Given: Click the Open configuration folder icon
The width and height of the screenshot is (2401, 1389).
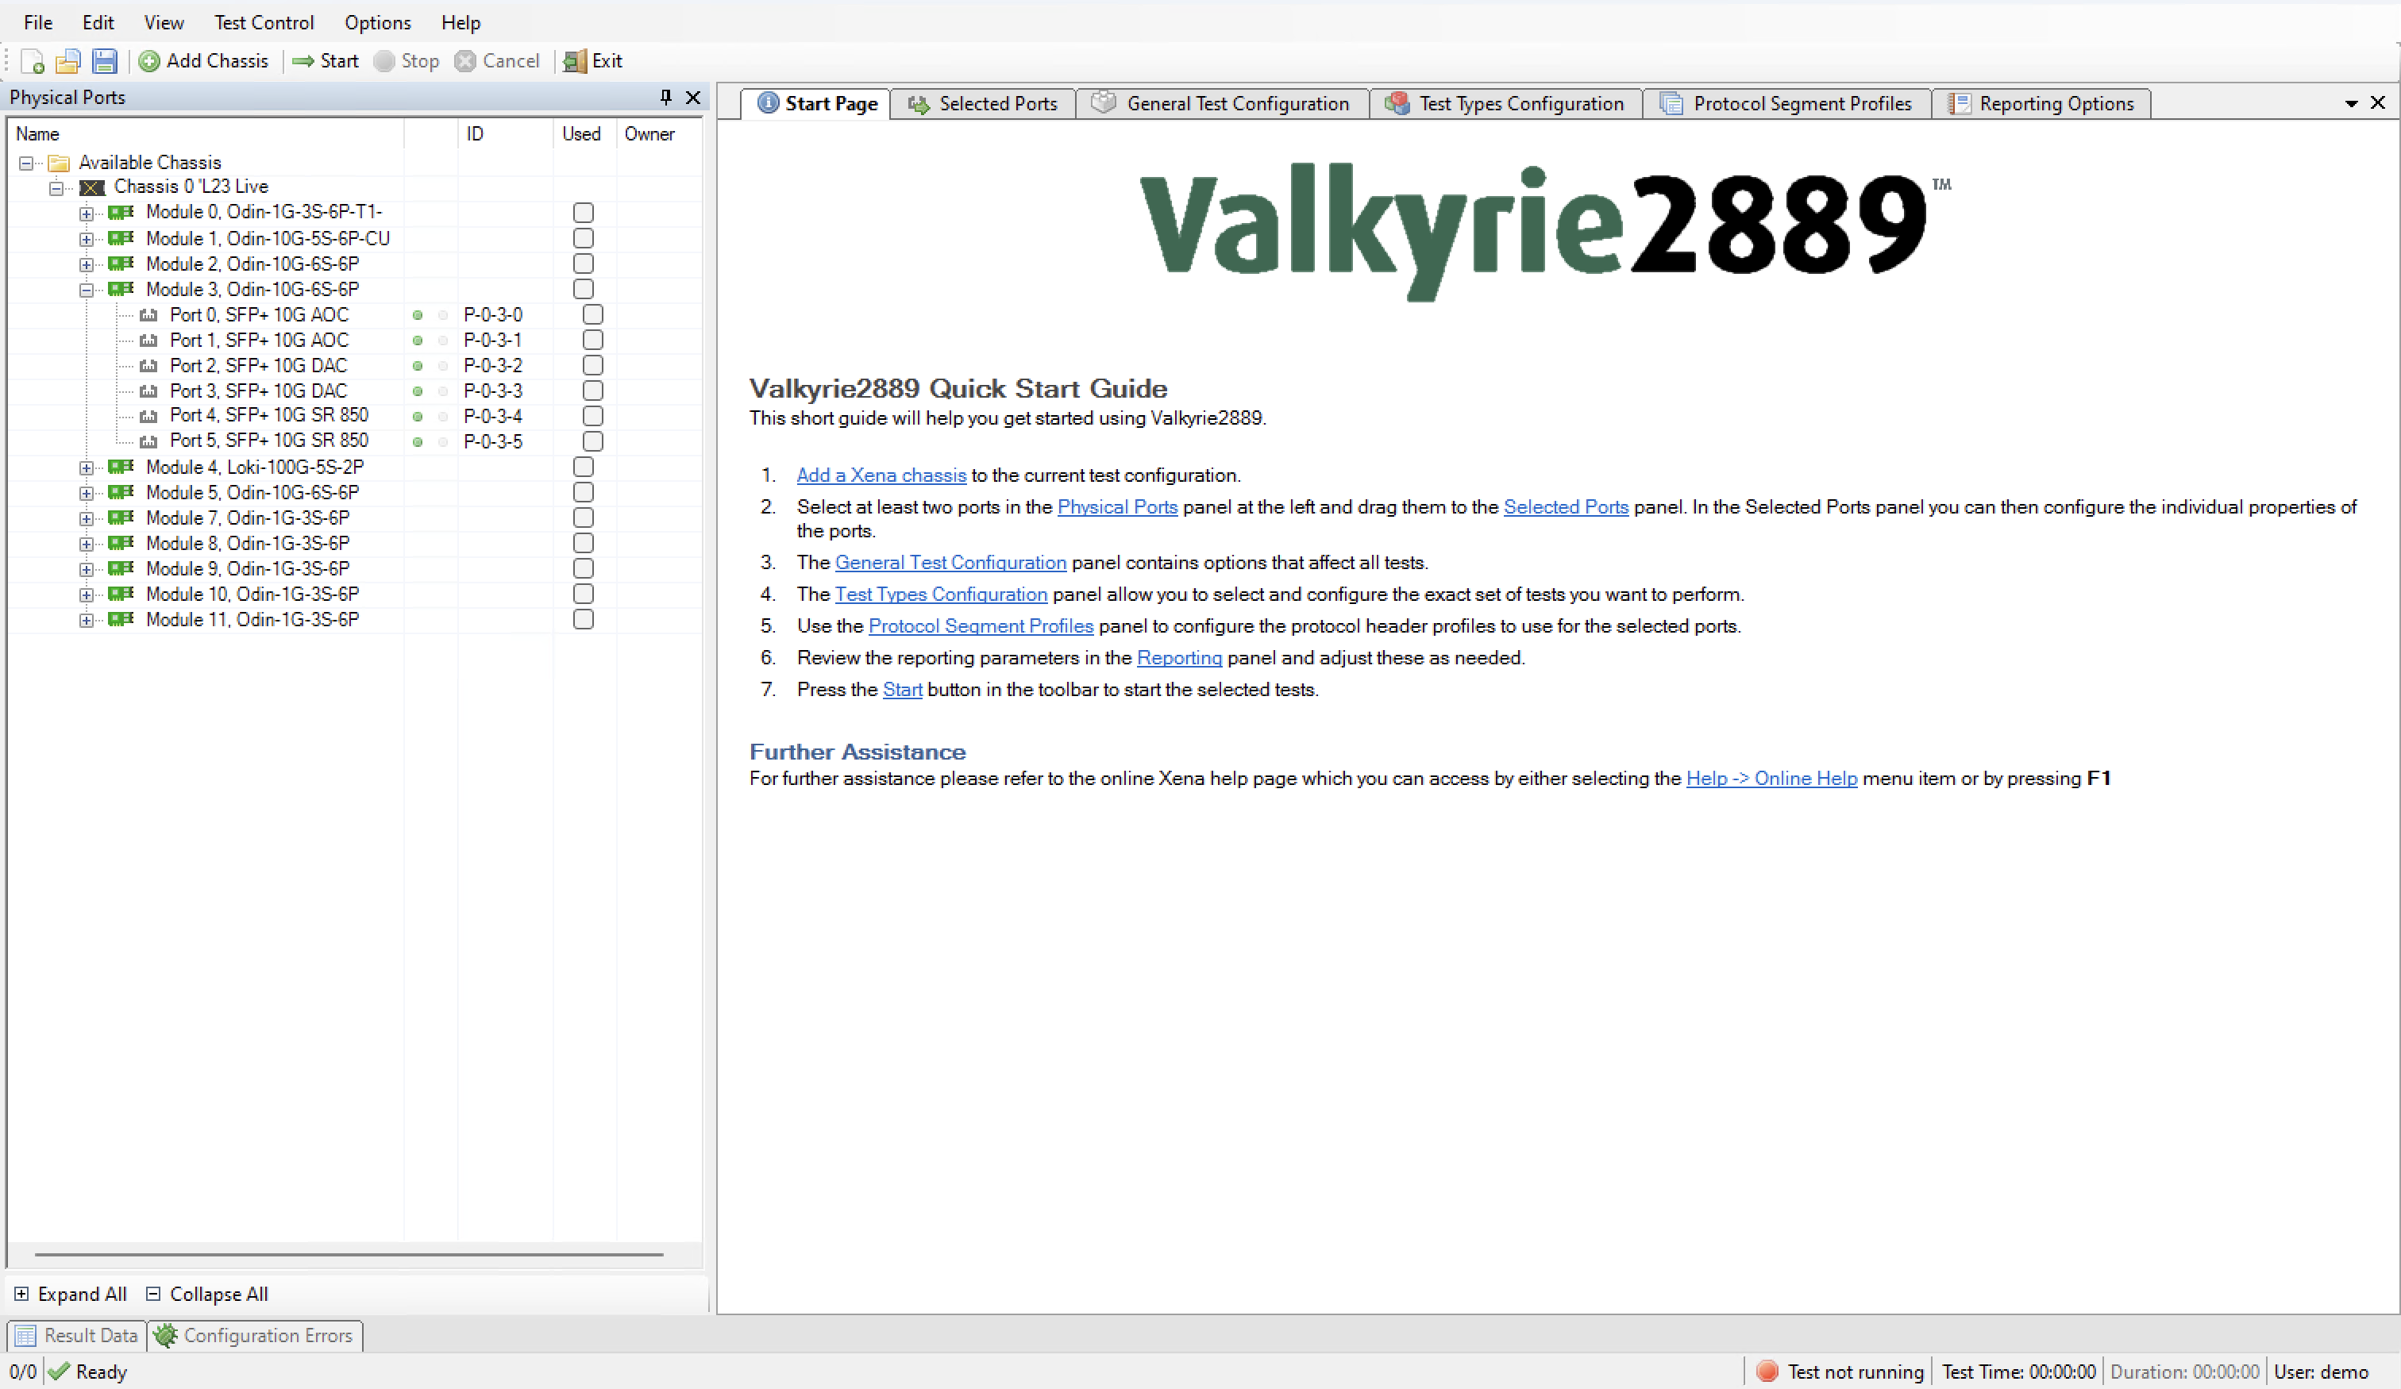Looking at the screenshot, I should [x=67, y=61].
